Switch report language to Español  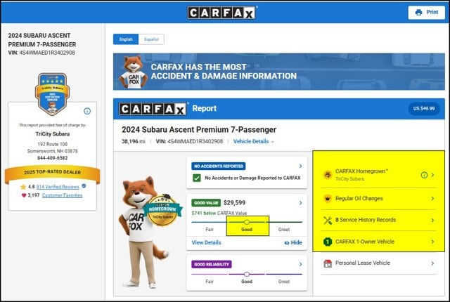(151, 39)
